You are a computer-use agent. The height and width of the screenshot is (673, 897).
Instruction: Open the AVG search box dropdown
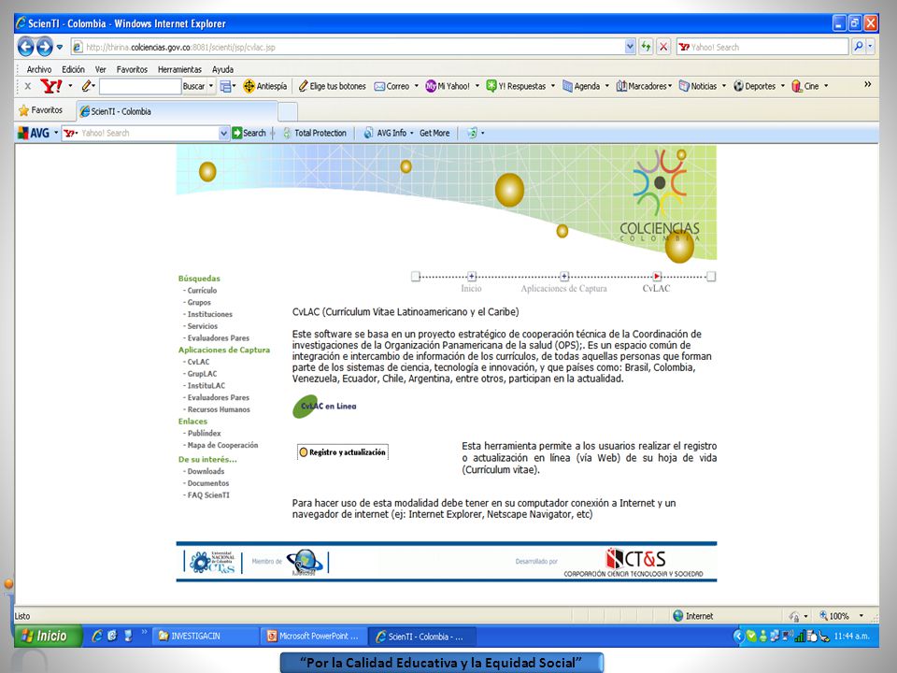click(x=223, y=133)
